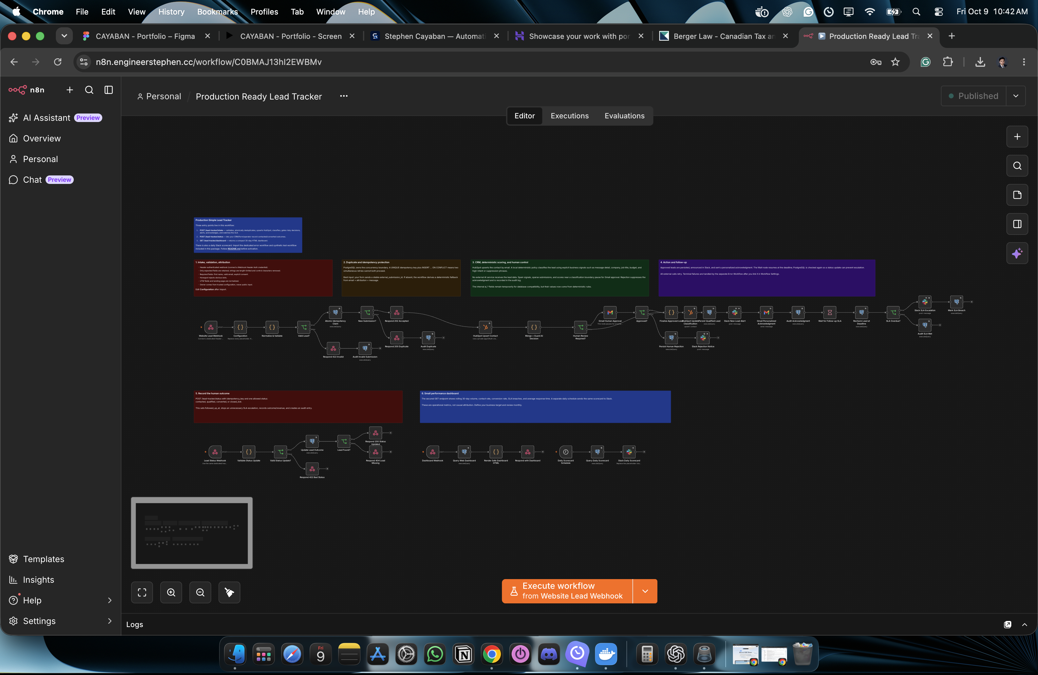
Task: Toggle the n8n sidebar collapse icon
Action: coord(109,90)
